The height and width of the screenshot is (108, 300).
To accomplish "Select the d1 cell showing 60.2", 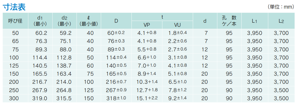I will click(x=41, y=33).
